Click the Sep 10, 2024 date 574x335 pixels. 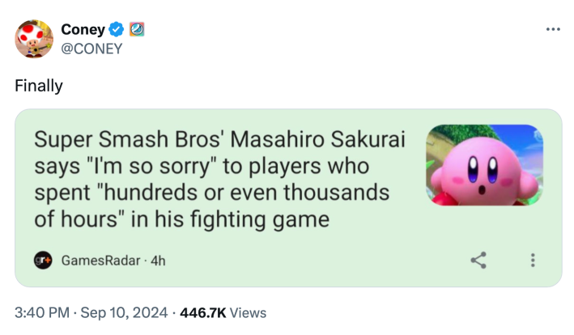pos(124,312)
